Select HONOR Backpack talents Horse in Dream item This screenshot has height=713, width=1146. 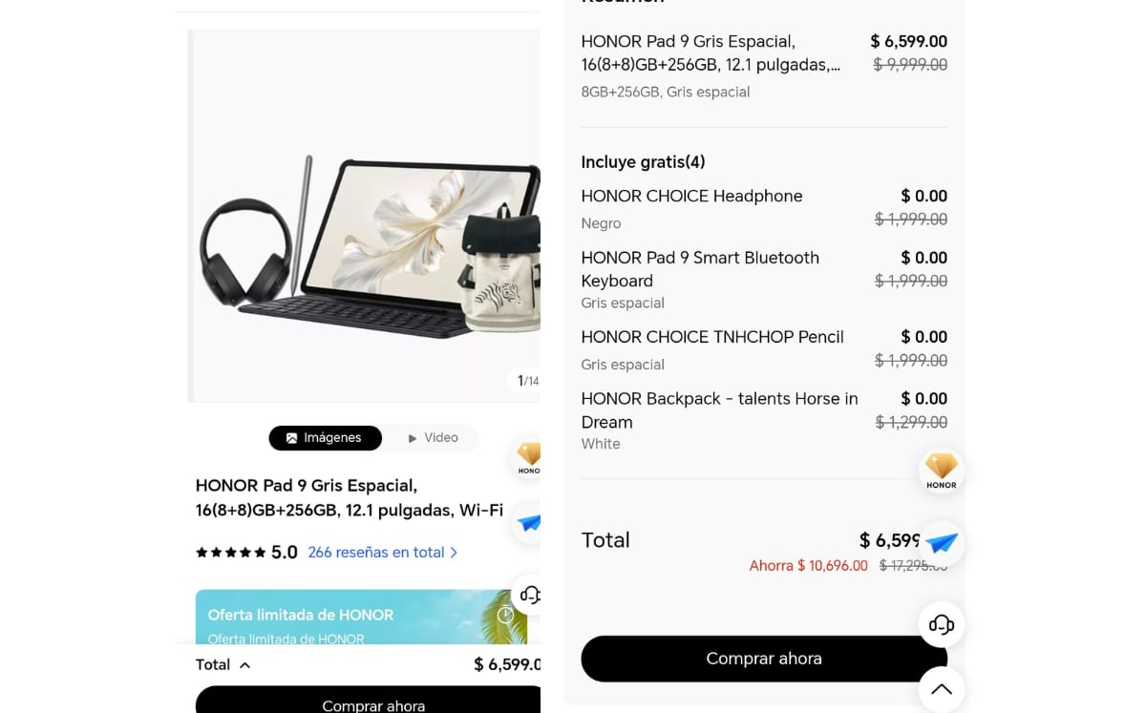(x=719, y=410)
